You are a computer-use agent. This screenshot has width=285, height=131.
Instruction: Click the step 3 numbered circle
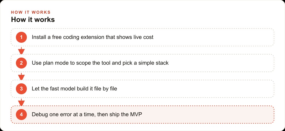21,89
